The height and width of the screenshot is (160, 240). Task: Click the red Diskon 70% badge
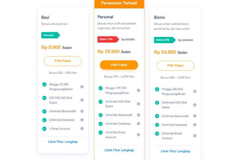(107, 39)
